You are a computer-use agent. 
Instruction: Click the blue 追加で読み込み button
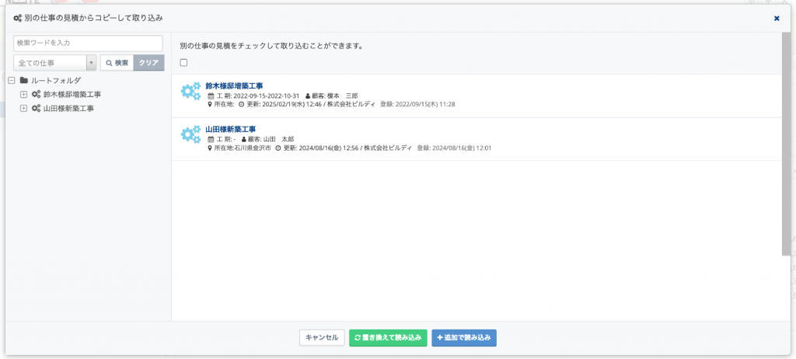pos(464,338)
